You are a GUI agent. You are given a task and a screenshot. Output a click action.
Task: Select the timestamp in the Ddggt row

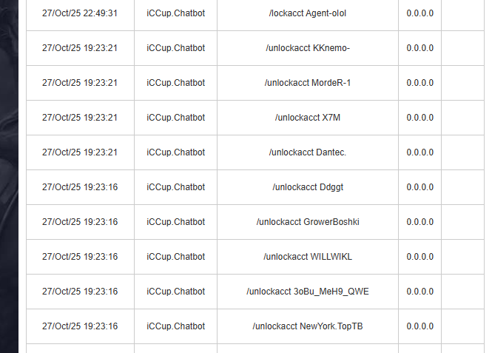coord(79,187)
